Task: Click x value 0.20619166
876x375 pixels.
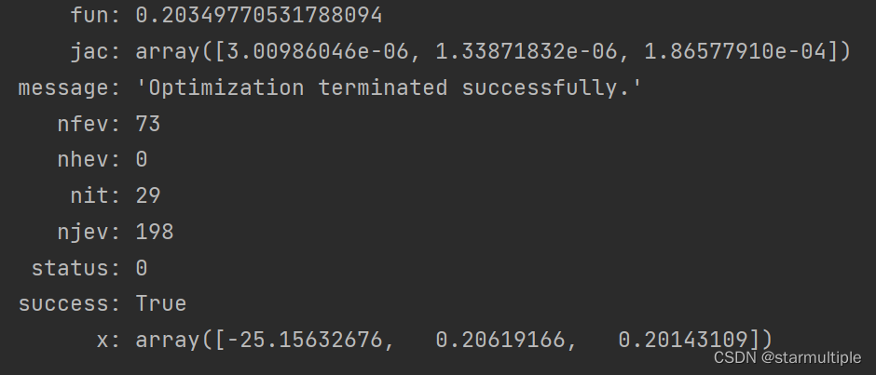Action: [500, 340]
